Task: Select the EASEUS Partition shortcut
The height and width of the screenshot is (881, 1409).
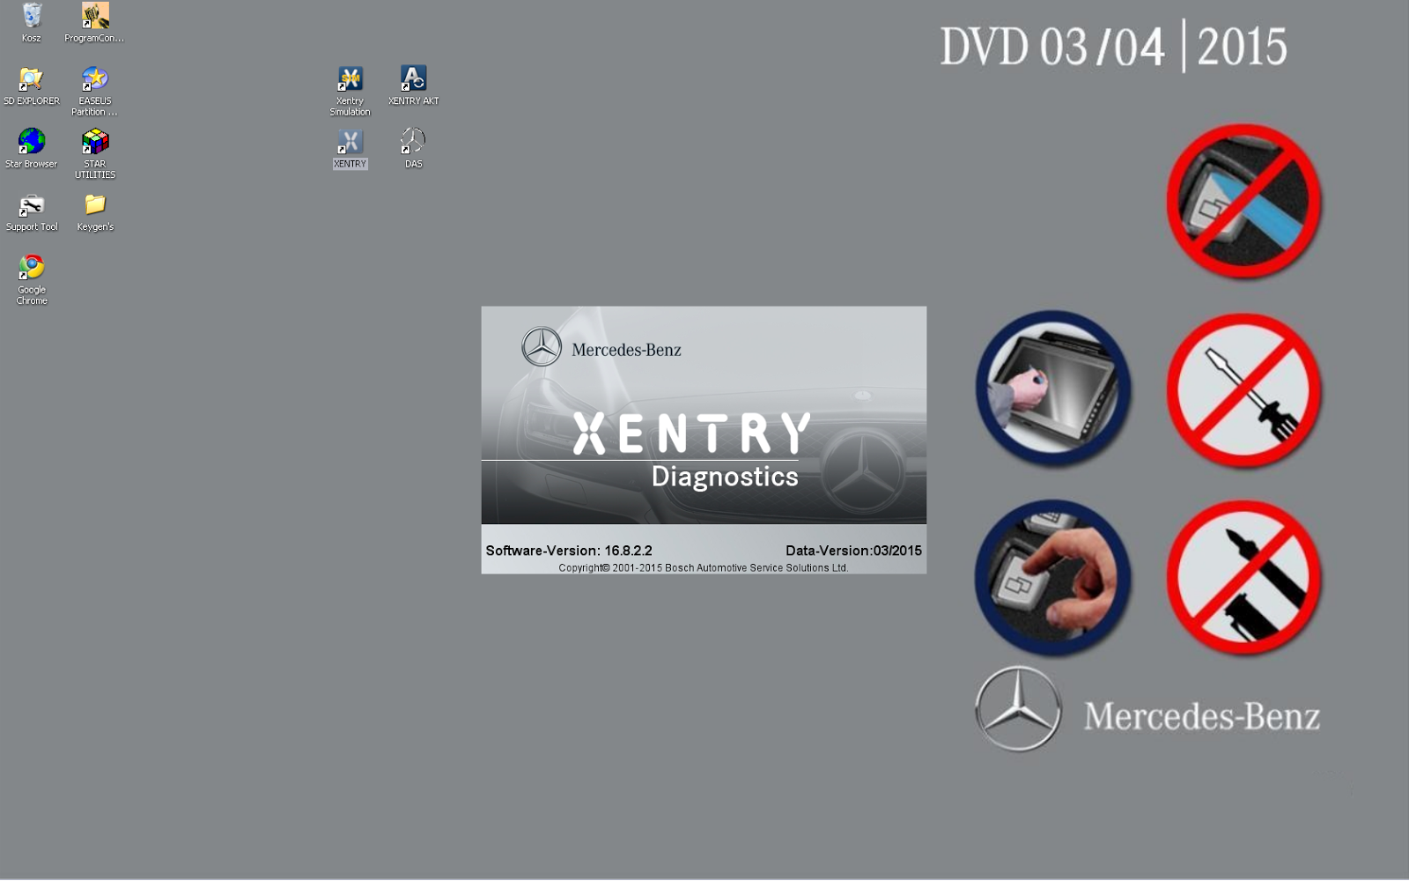Action: (94, 91)
